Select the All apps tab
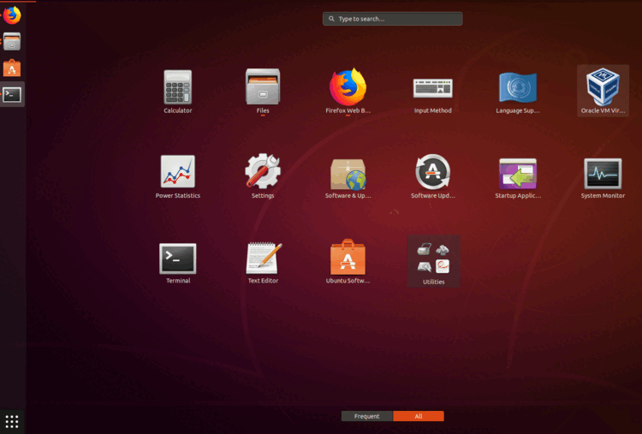642x434 pixels. [x=419, y=416]
